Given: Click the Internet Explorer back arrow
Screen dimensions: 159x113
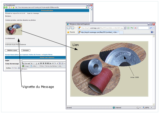Looking at the screenshot, I should click(69, 28).
